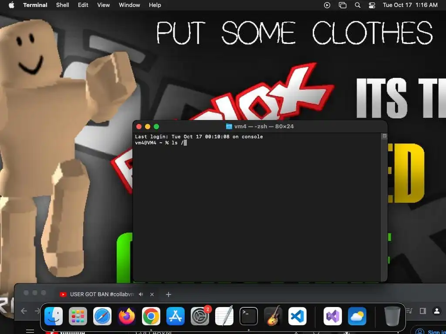
Task: Open Google Chrome from the Dock
Action: 151,316
